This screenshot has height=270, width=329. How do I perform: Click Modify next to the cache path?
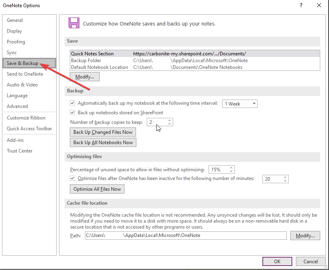[x=305, y=236]
